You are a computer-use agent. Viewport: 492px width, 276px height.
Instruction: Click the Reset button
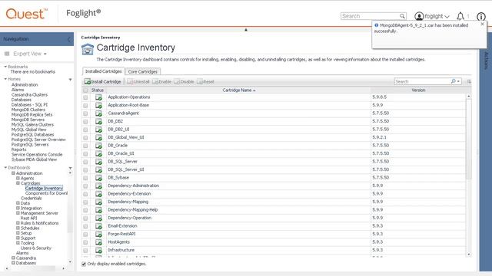205,82
